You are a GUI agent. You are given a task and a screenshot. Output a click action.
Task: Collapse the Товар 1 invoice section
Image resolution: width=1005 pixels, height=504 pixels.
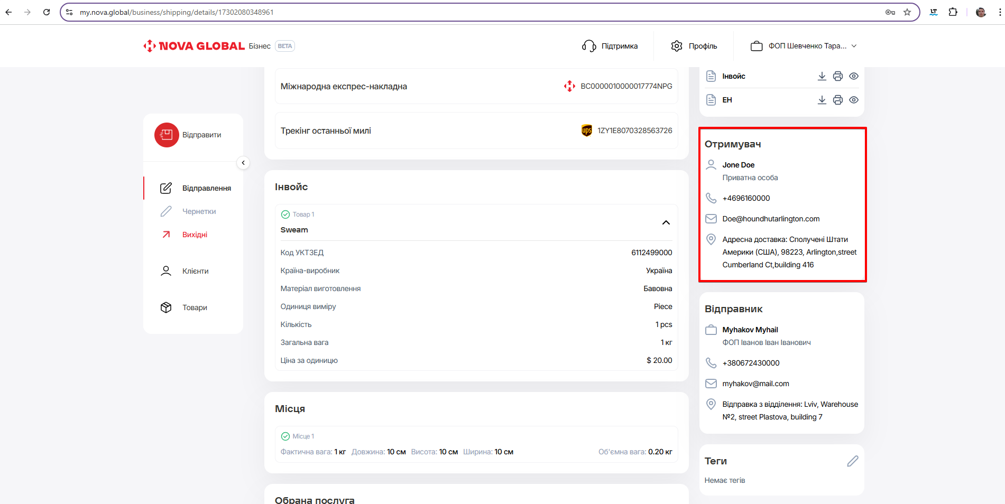[666, 222]
